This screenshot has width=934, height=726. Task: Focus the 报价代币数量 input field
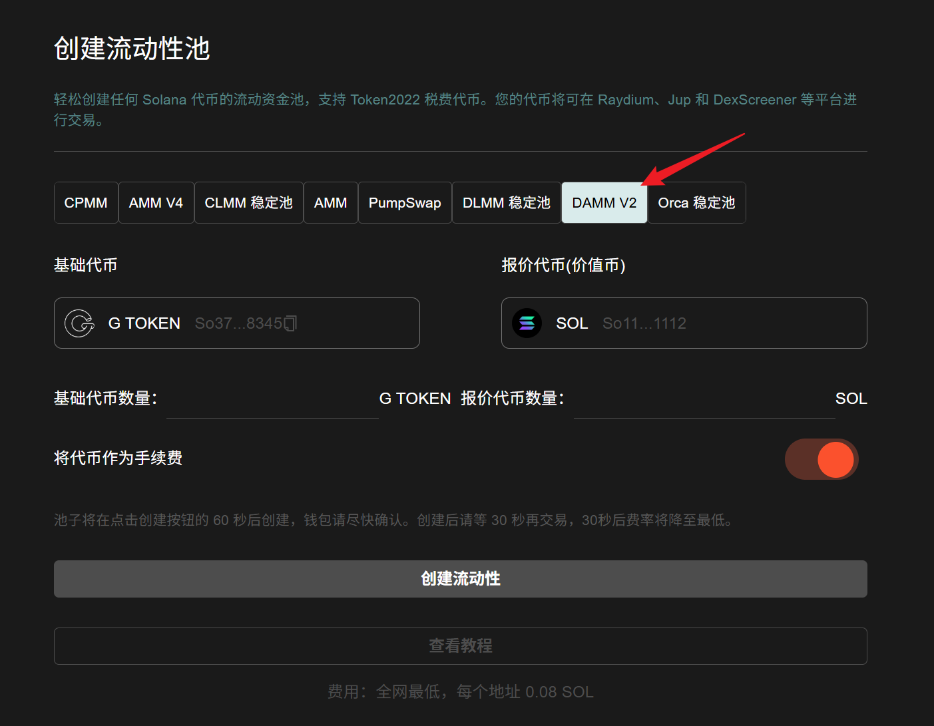click(x=704, y=400)
